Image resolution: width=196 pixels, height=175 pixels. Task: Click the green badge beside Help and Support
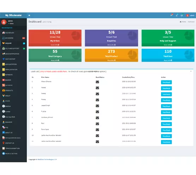click(24, 49)
